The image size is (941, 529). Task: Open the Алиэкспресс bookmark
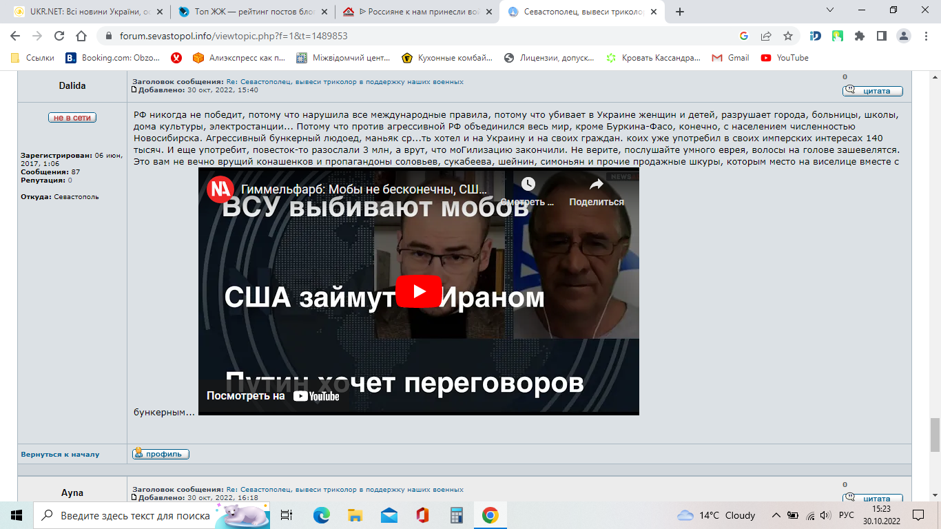(x=239, y=58)
